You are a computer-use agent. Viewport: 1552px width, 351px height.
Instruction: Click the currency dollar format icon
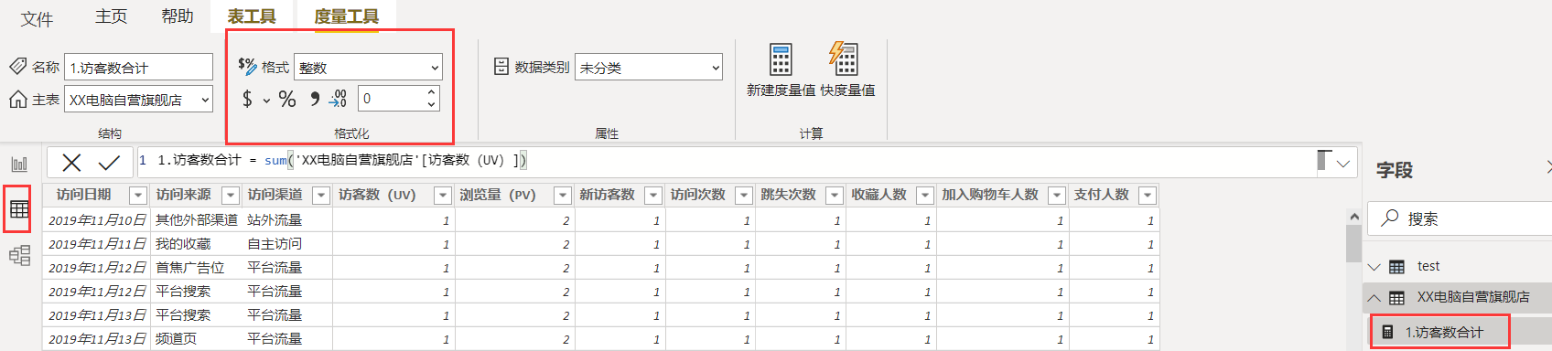[x=246, y=99]
